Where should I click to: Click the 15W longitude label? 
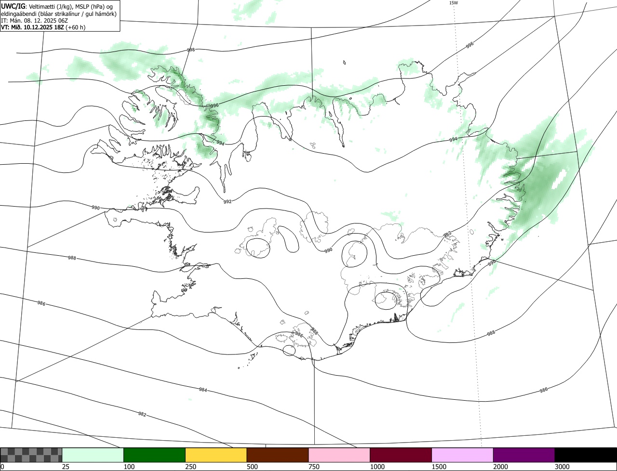pyautogui.click(x=453, y=3)
